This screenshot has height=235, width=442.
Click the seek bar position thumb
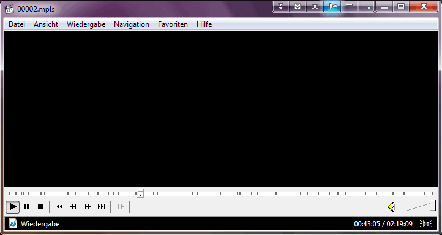click(x=140, y=193)
